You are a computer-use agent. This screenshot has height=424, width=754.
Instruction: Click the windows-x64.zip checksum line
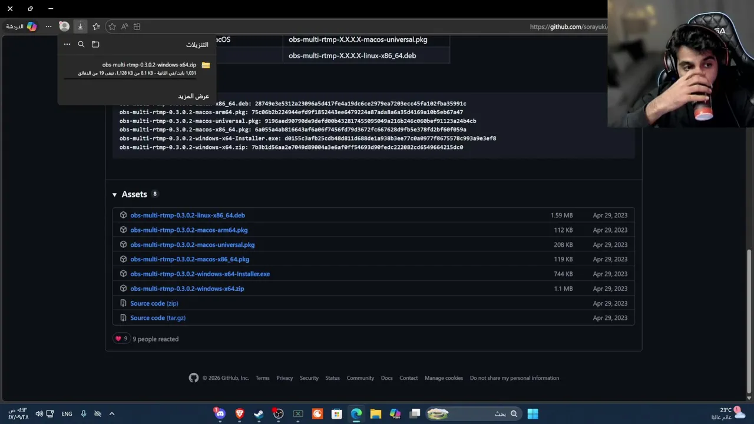[x=291, y=147]
